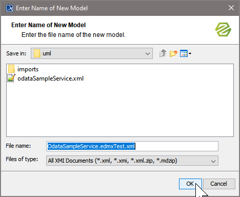
Task: Click the Cancel button
Action: (x=219, y=184)
